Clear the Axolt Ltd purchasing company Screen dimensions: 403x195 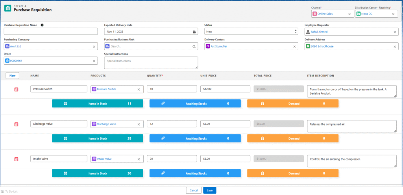coord(94,46)
